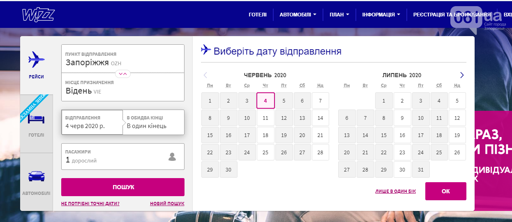Select July 26 in the calendar
The image size is (512, 222).
(457, 152)
